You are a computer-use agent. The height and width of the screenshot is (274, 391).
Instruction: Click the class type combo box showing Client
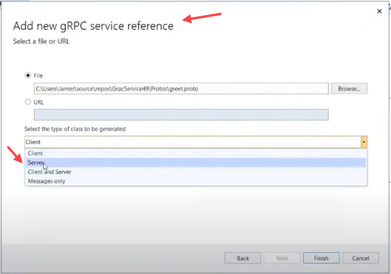[x=192, y=142]
